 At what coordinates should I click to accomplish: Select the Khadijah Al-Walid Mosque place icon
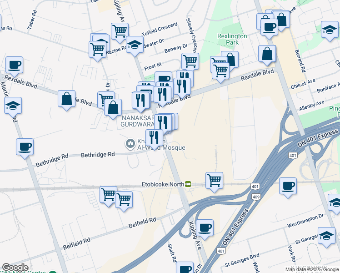pos(130,144)
